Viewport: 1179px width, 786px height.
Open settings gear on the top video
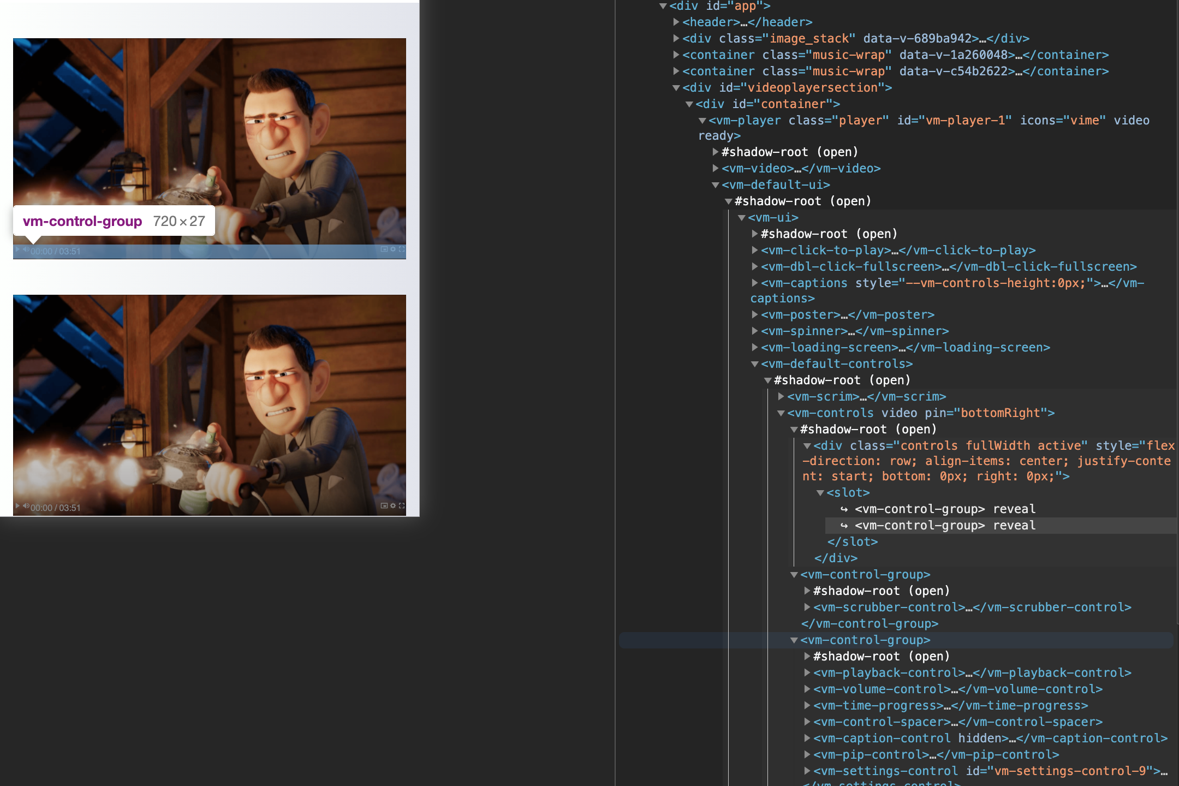click(x=393, y=249)
